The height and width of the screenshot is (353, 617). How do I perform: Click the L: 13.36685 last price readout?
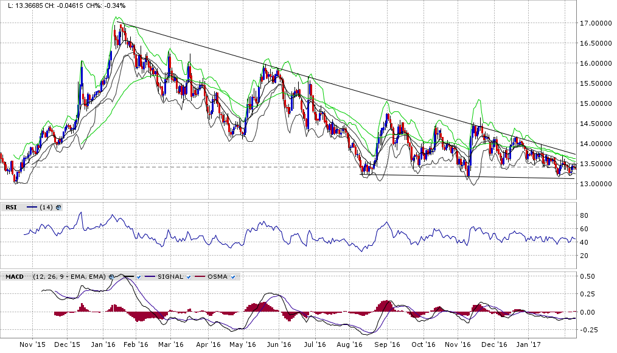click(26, 5)
